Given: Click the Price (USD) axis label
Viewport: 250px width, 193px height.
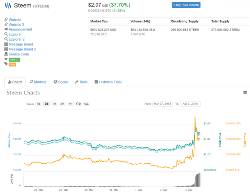Looking at the screenshot, I should click(220, 140).
